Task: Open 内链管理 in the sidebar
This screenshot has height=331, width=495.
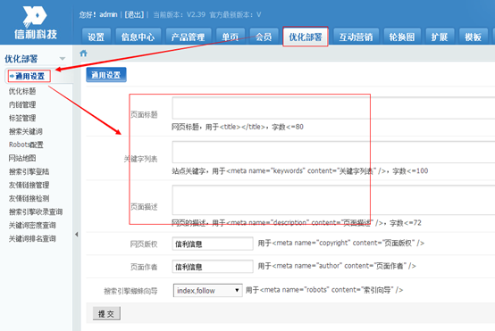Action: tap(22, 104)
